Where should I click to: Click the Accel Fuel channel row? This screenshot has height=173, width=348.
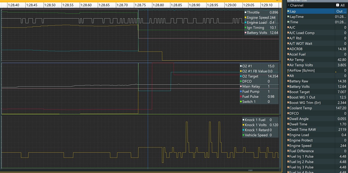click(x=317, y=54)
